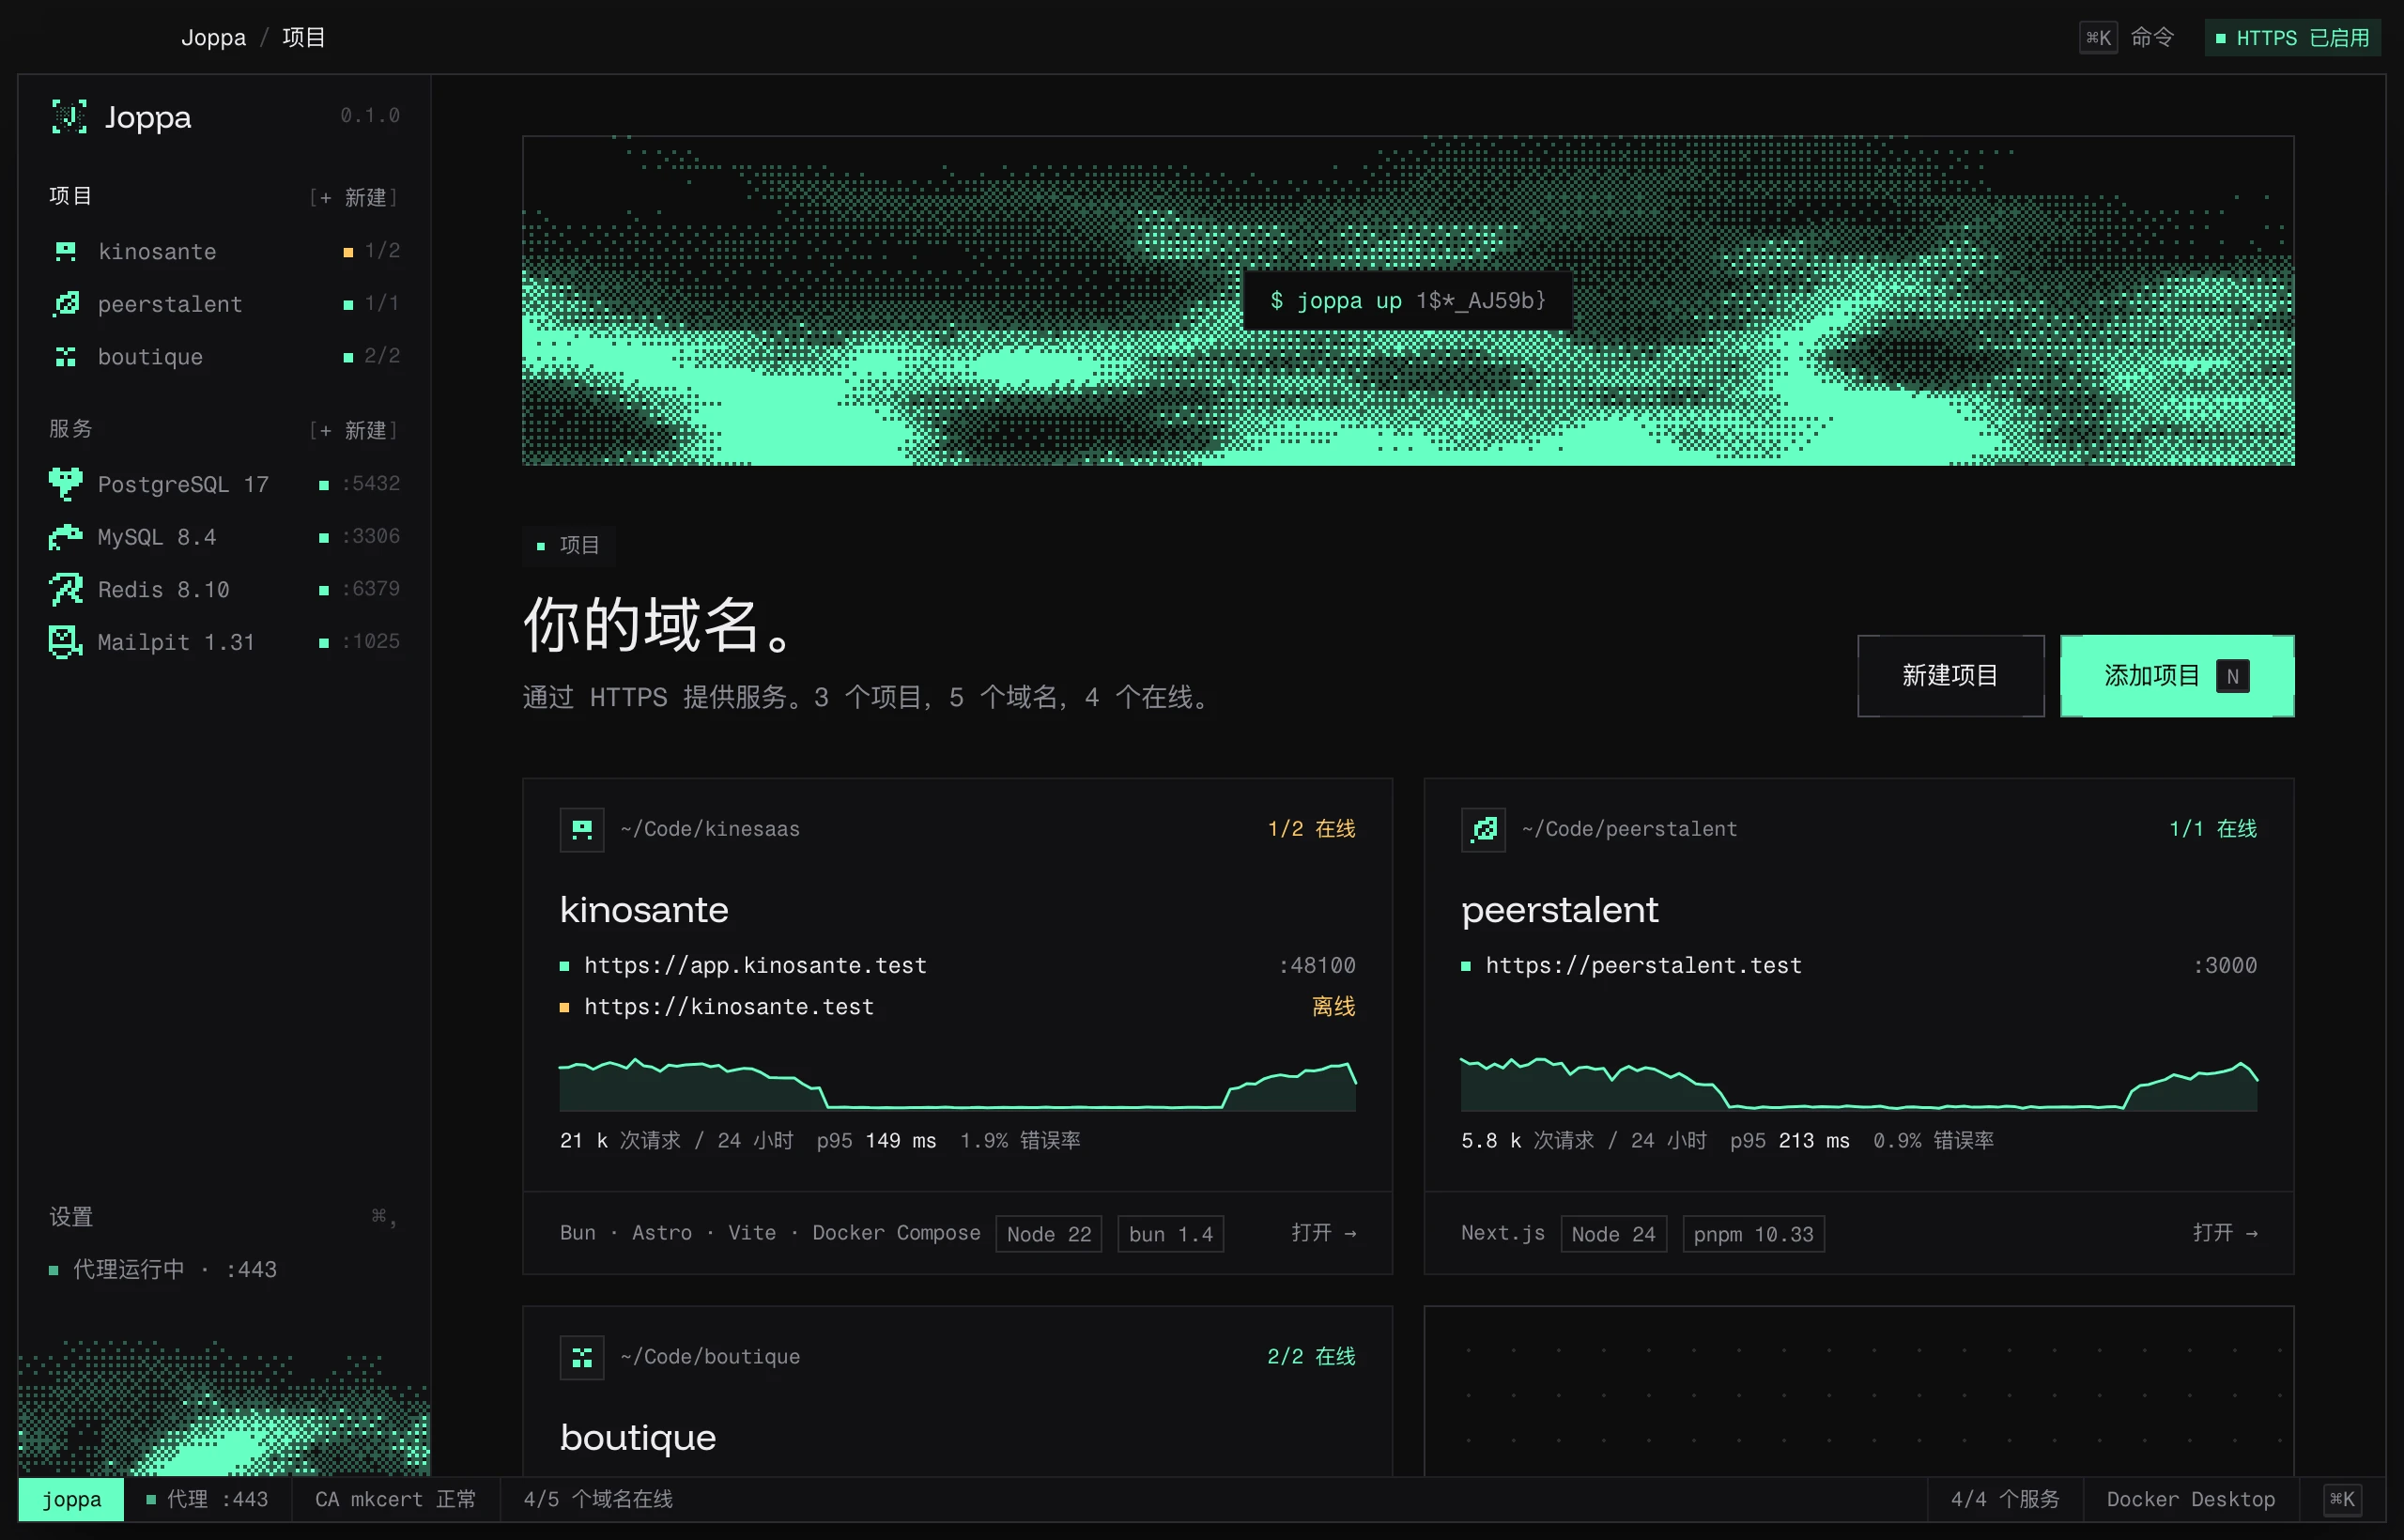Screen dimensions: 2404x1540
Task: Click [+ 新建] next to 项目 heading
Action: point(353,197)
